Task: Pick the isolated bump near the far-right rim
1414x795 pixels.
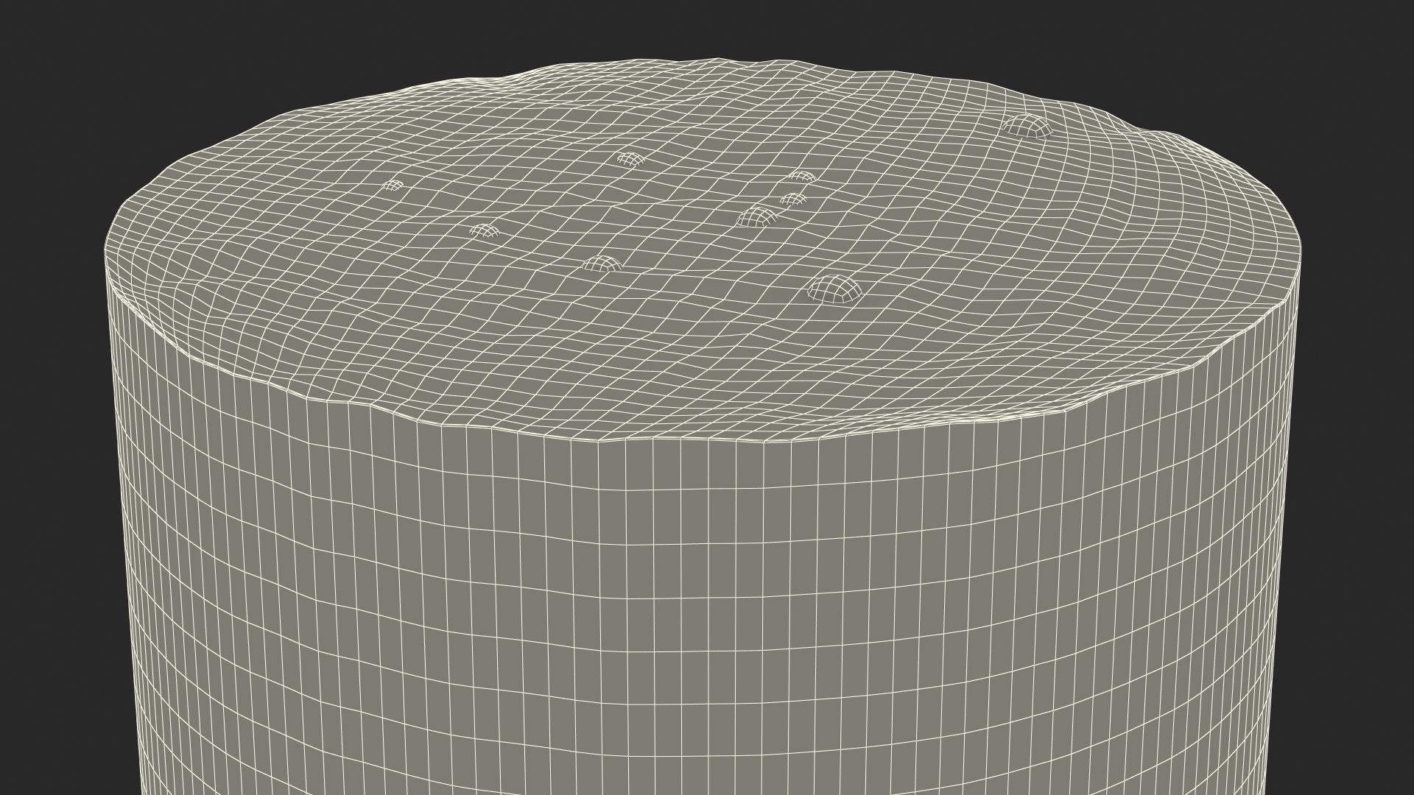Action: pyautogui.click(x=1026, y=125)
